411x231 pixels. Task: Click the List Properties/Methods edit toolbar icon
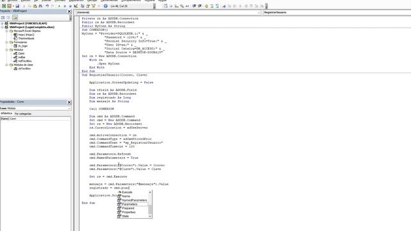(166, 6)
